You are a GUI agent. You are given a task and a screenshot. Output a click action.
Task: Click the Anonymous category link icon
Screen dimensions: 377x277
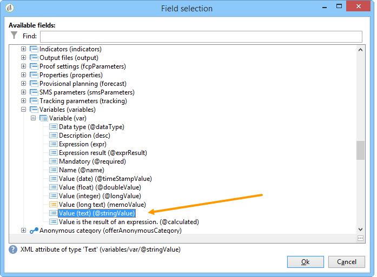tap(34, 231)
